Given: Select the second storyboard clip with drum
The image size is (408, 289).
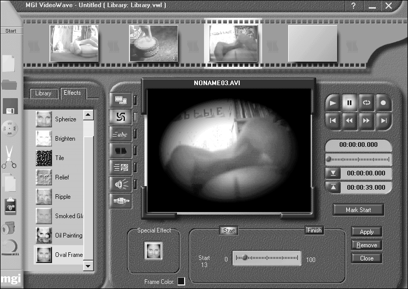Looking at the screenshot, I should coord(154,43).
